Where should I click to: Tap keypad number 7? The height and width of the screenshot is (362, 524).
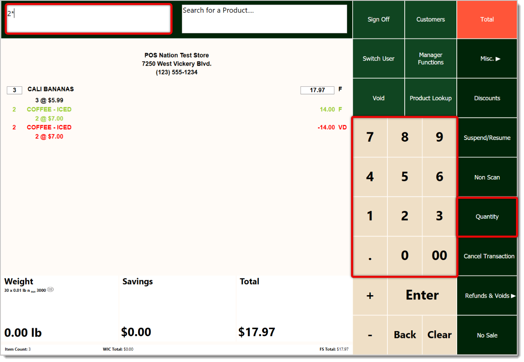point(370,137)
